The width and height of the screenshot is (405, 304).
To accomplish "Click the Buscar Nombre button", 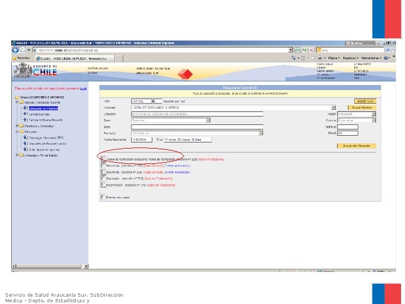I will 362,108.
